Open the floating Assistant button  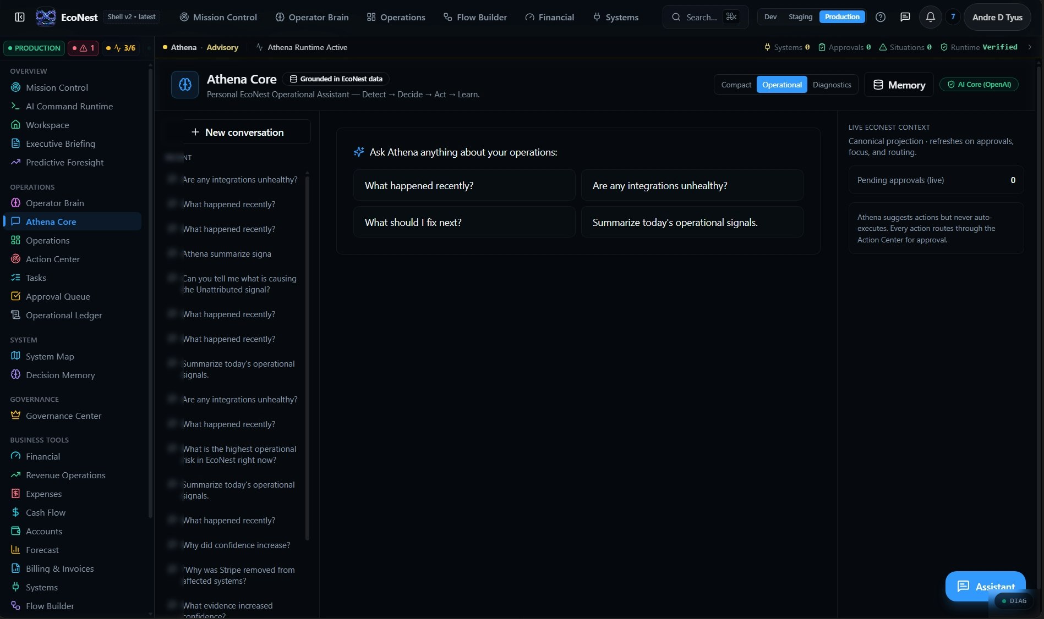click(985, 586)
